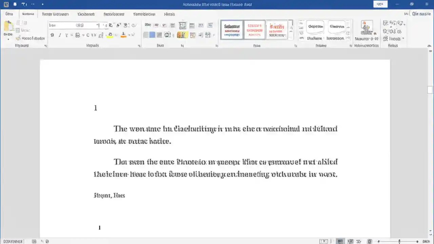Apply the font color shown on the ribbon
This screenshot has width=434, height=244.
pyautogui.click(x=123, y=35)
